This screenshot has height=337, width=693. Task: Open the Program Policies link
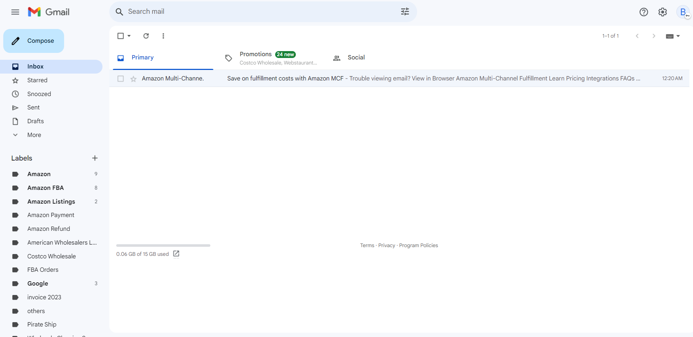[x=419, y=245]
